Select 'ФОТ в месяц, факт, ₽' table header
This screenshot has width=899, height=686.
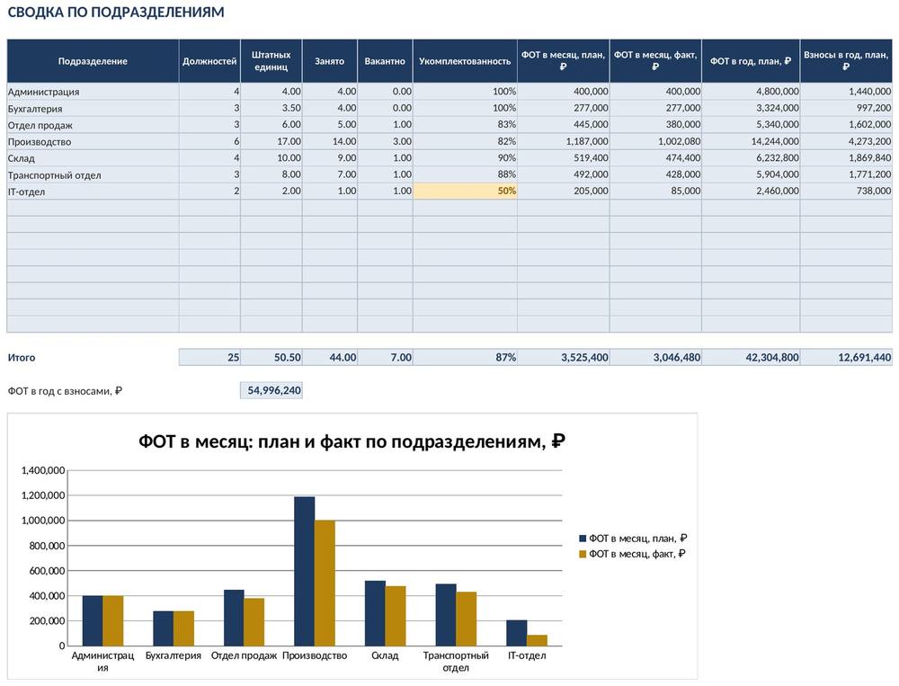(655, 61)
